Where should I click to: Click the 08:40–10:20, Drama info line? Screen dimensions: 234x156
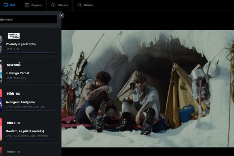[x=27, y=136]
